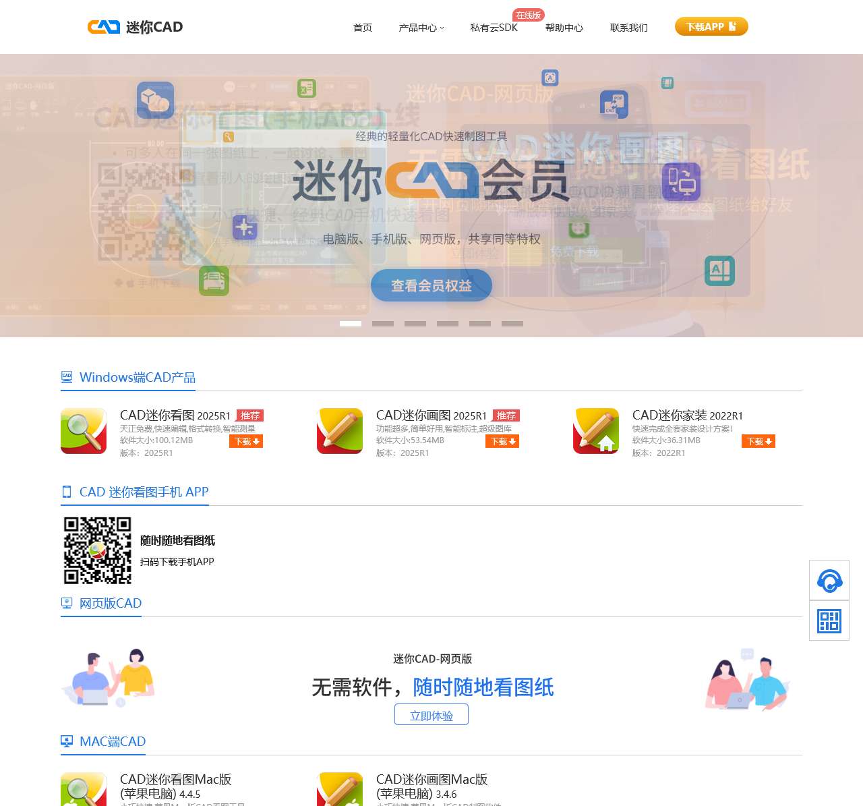Click the Windows section monitor CAD icon

point(67,377)
